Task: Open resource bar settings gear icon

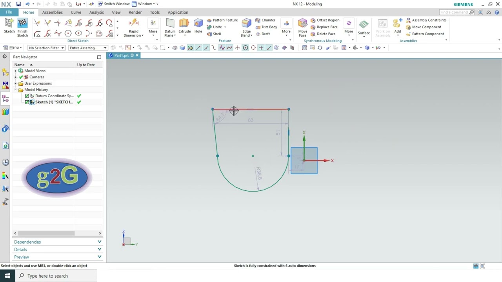Action: [x=5, y=57]
